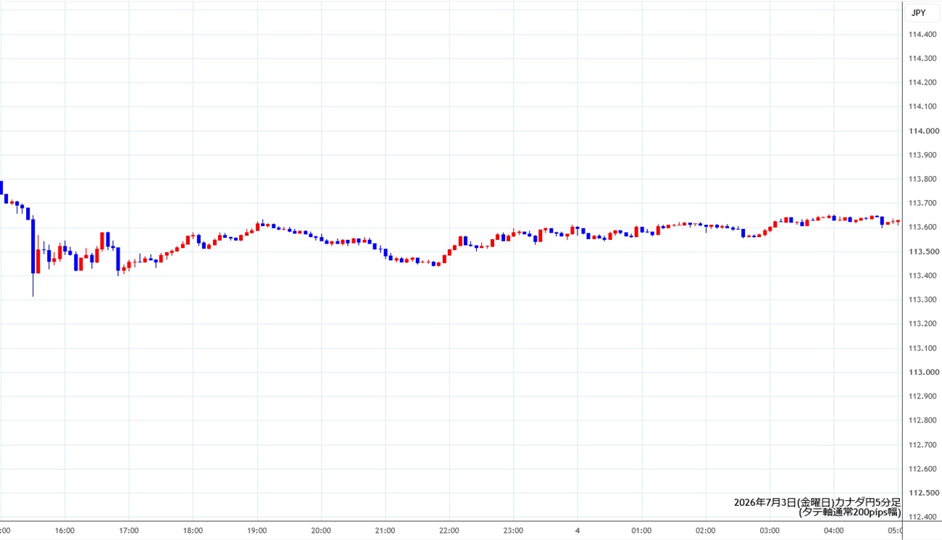The height and width of the screenshot is (540, 942).
Task: Click the 113.800 price axis label
Action: [921, 179]
